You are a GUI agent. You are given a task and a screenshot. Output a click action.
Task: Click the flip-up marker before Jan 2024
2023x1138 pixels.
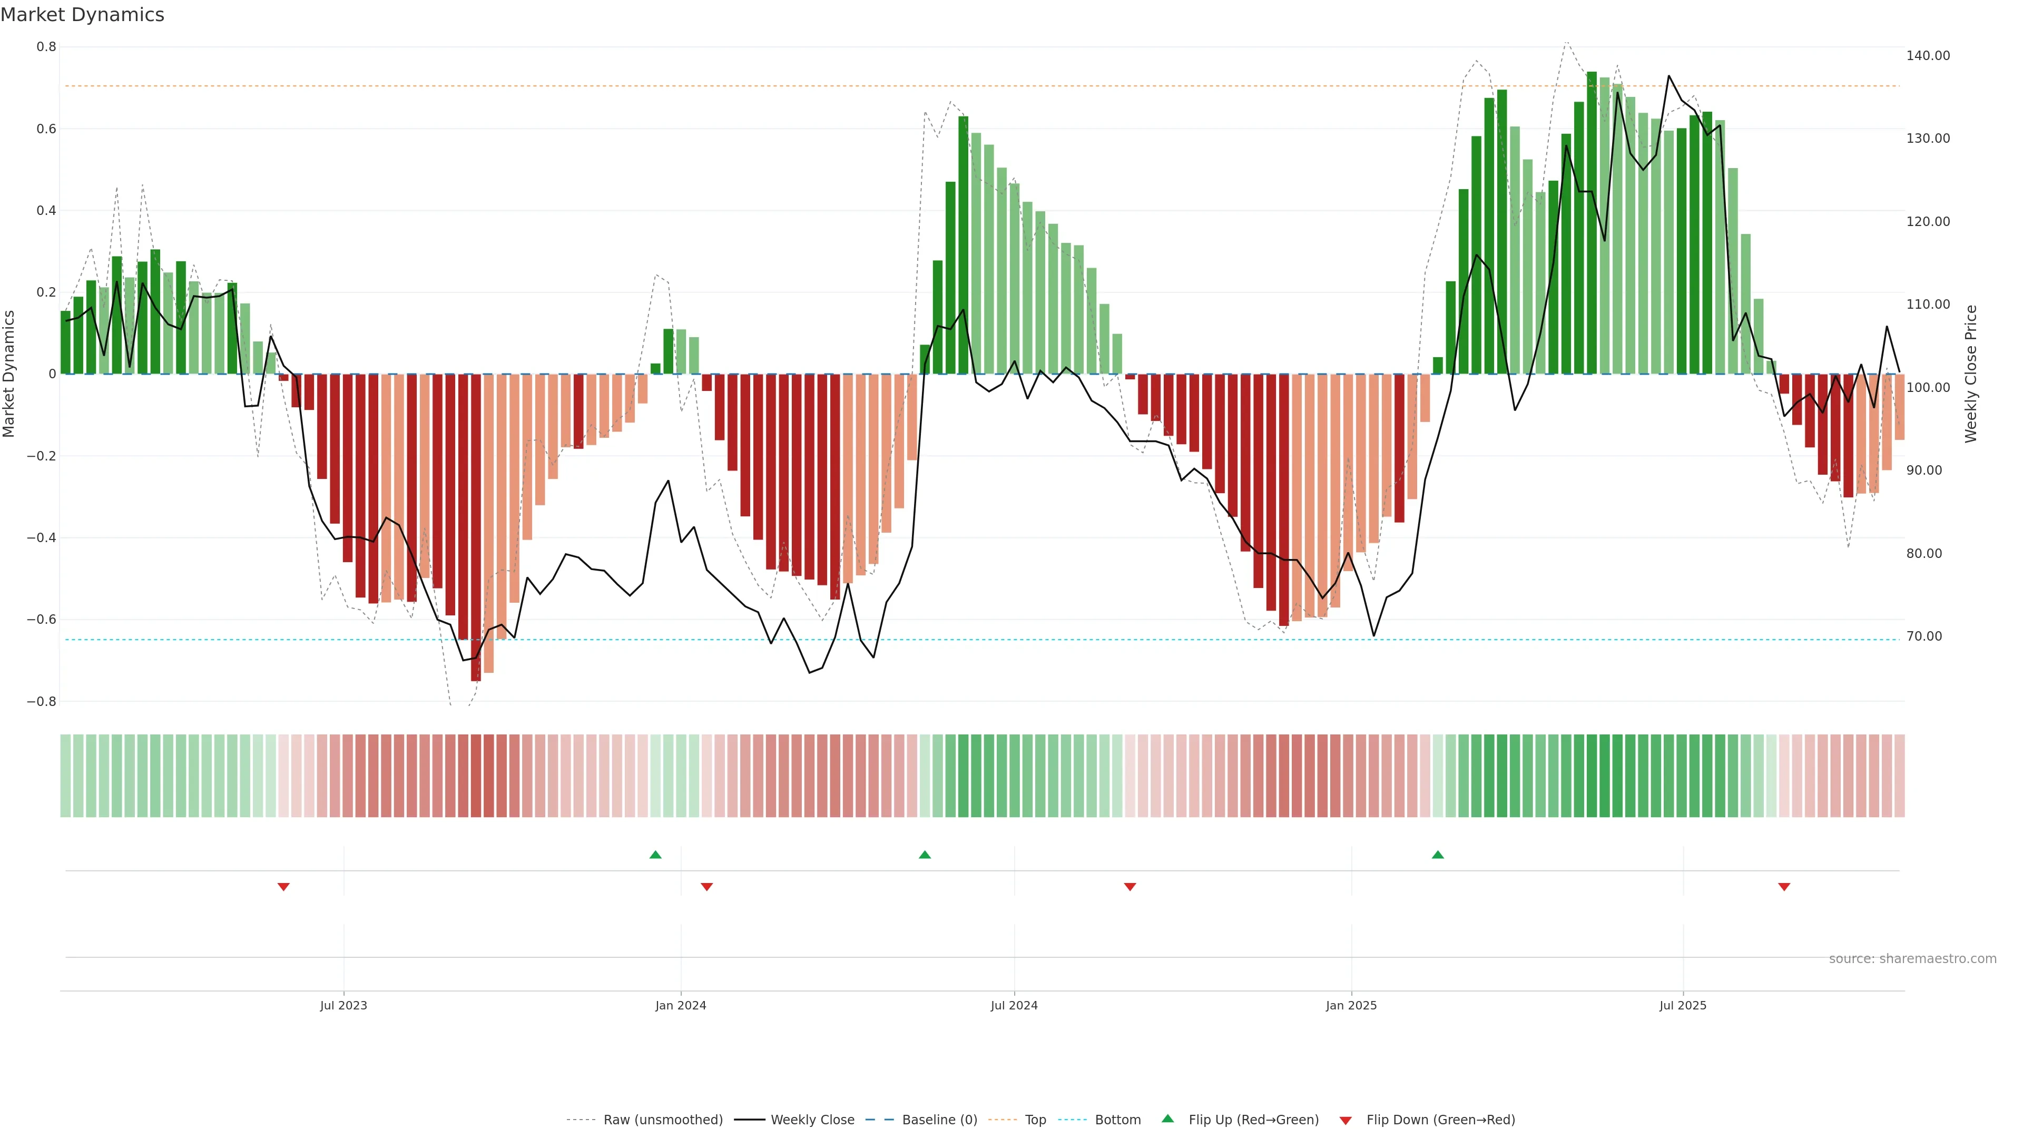coord(656,855)
